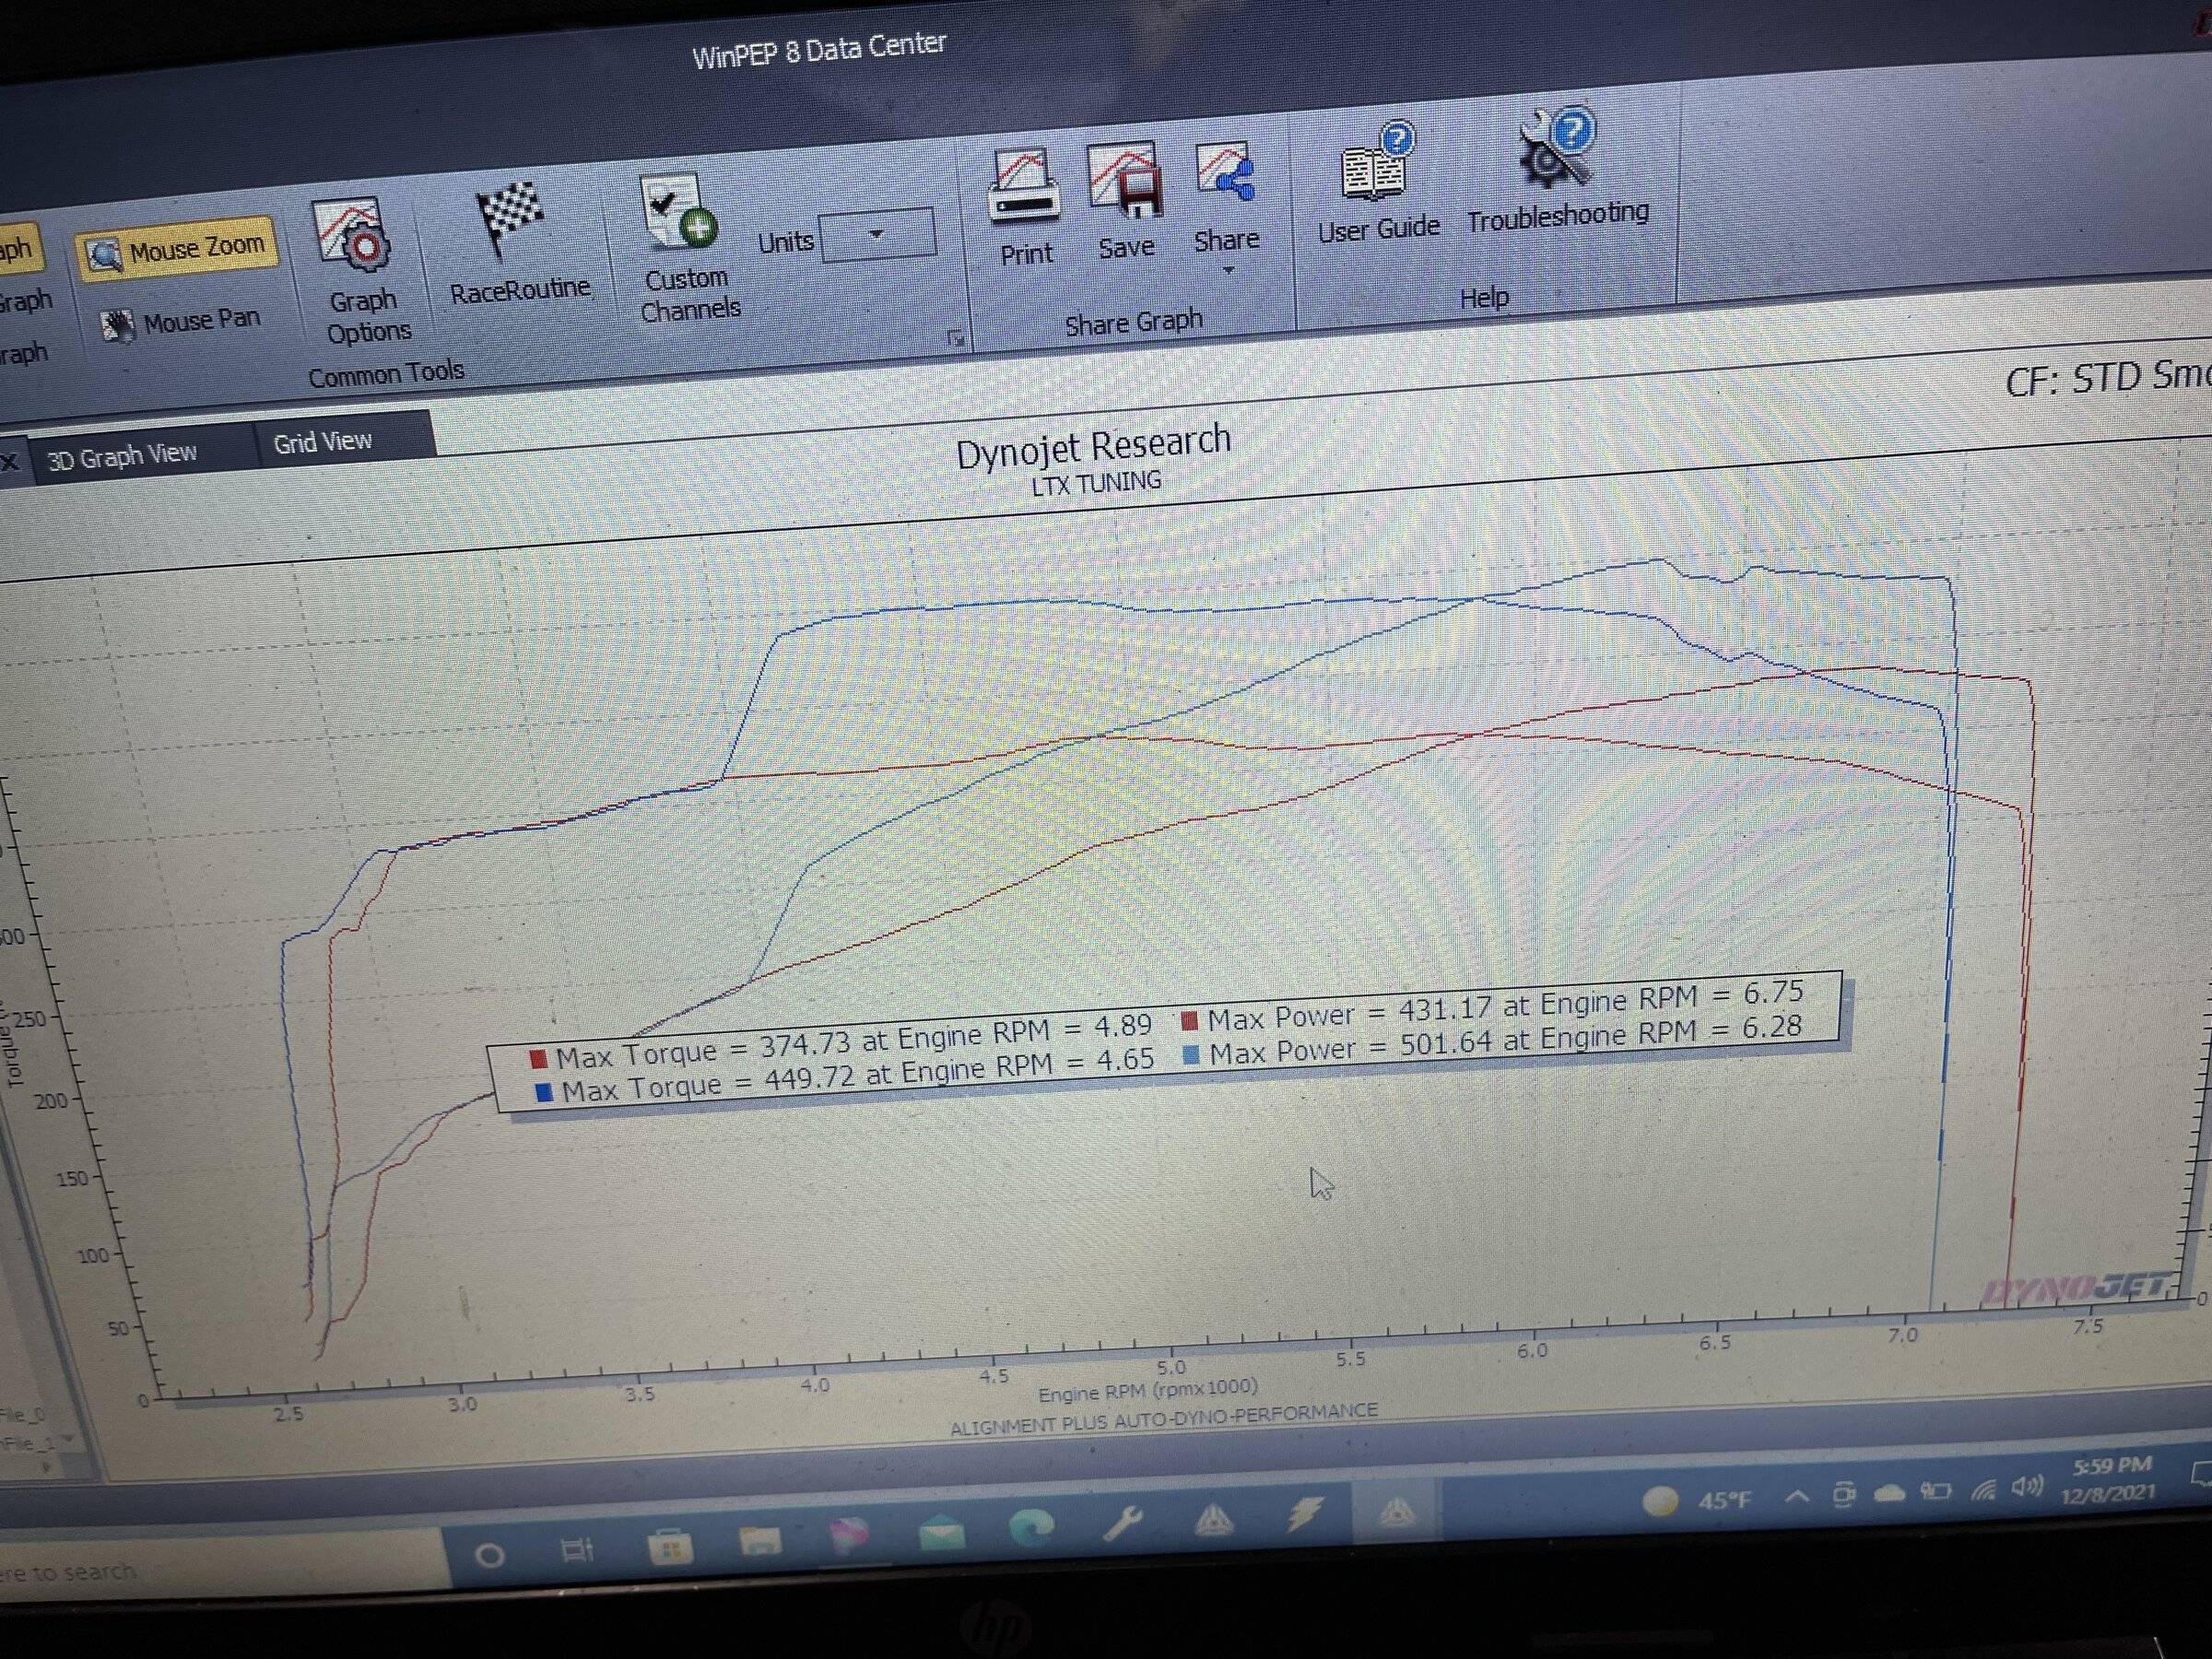Click the red Max Torque legend swatch
Screen dimensions: 2212x1659
[538, 1058]
